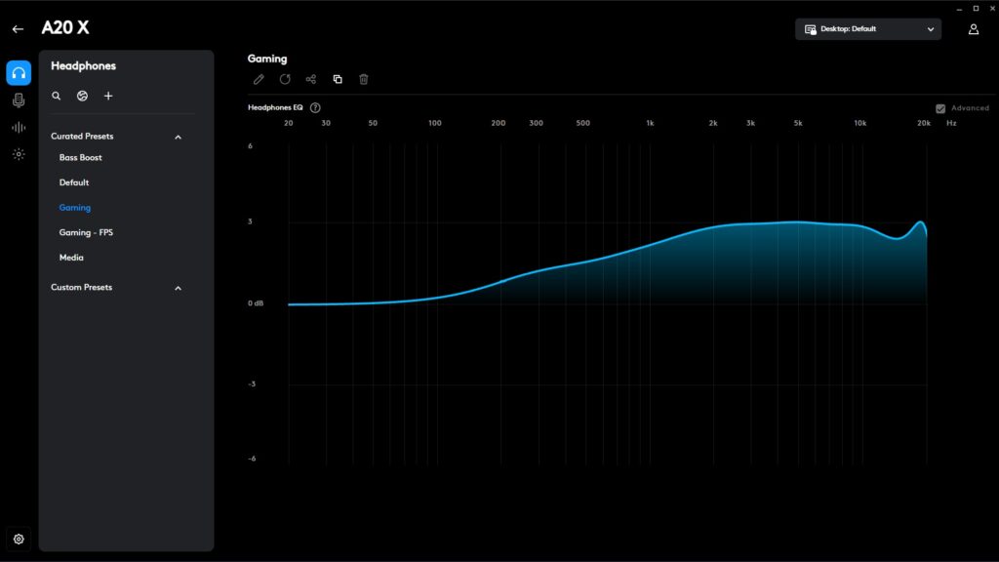The width and height of the screenshot is (999, 562).
Task: Select the Microphone sidebar icon
Action: click(18, 100)
